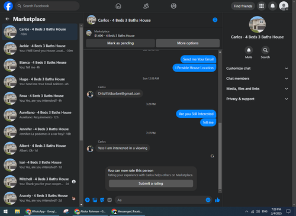This screenshot has width=296, height=216.
Task: Open Windows action center notification icon
Action: tap(288, 211)
